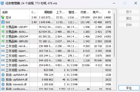Click the candlestick icon for USDJPY
Screen dimensions: 140x92
click(x=3, y=27)
